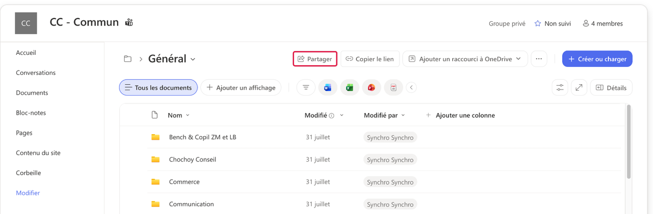This screenshot has width=653, height=214.
Task: Click Copier le lien button
Action: pos(370,59)
